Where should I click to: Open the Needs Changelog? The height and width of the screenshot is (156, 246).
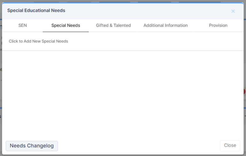point(32,146)
